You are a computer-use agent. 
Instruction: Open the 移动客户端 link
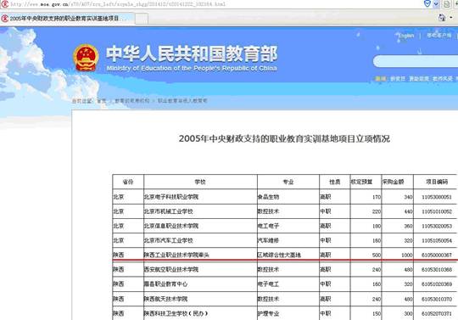[x=439, y=36]
